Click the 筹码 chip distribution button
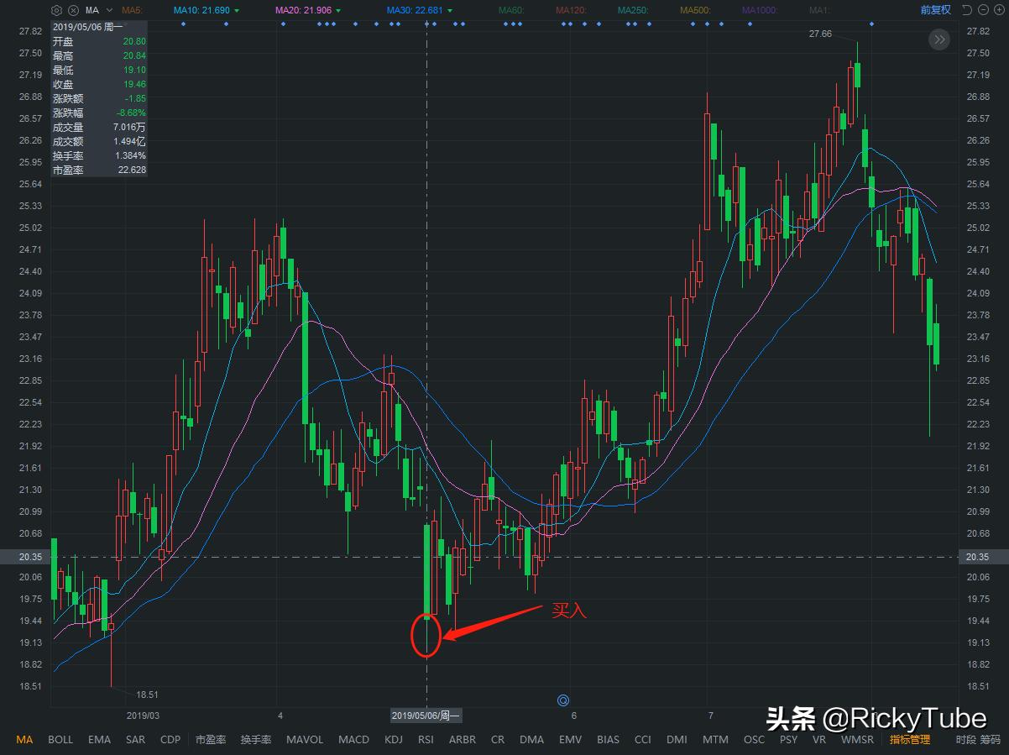Image resolution: width=1009 pixels, height=755 pixels. (991, 740)
